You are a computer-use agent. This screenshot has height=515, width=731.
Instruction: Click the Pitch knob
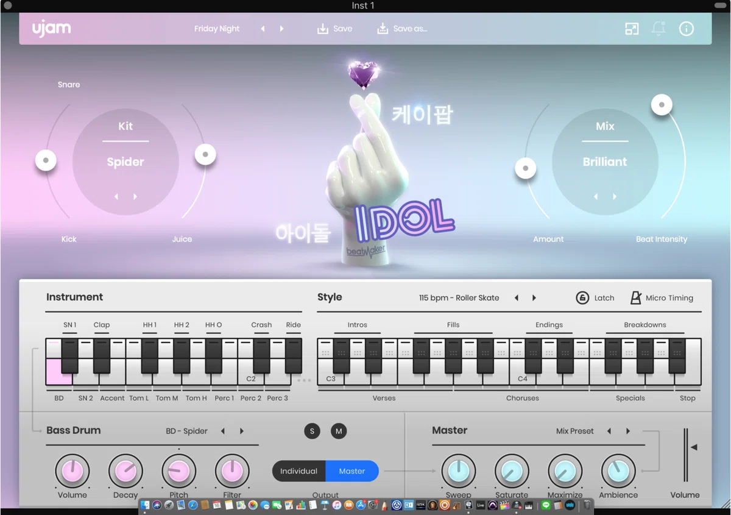point(178,471)
